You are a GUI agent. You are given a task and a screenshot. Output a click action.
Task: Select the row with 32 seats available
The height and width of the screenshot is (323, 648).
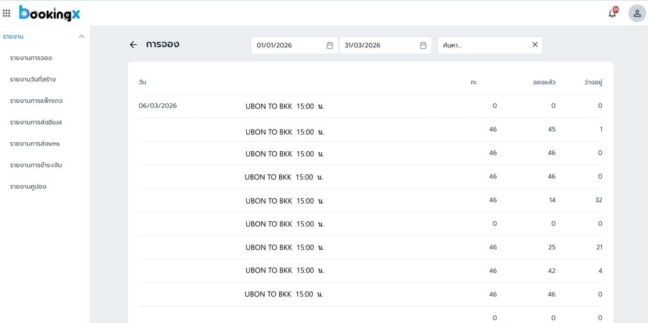370,200
